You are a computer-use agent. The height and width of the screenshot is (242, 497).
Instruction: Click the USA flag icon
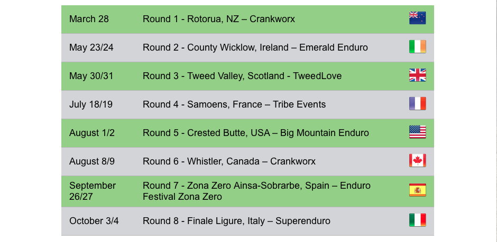(x=417, y=132)
